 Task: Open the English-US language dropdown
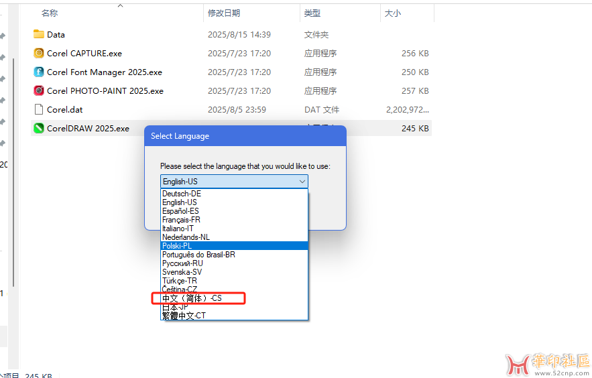234,182
